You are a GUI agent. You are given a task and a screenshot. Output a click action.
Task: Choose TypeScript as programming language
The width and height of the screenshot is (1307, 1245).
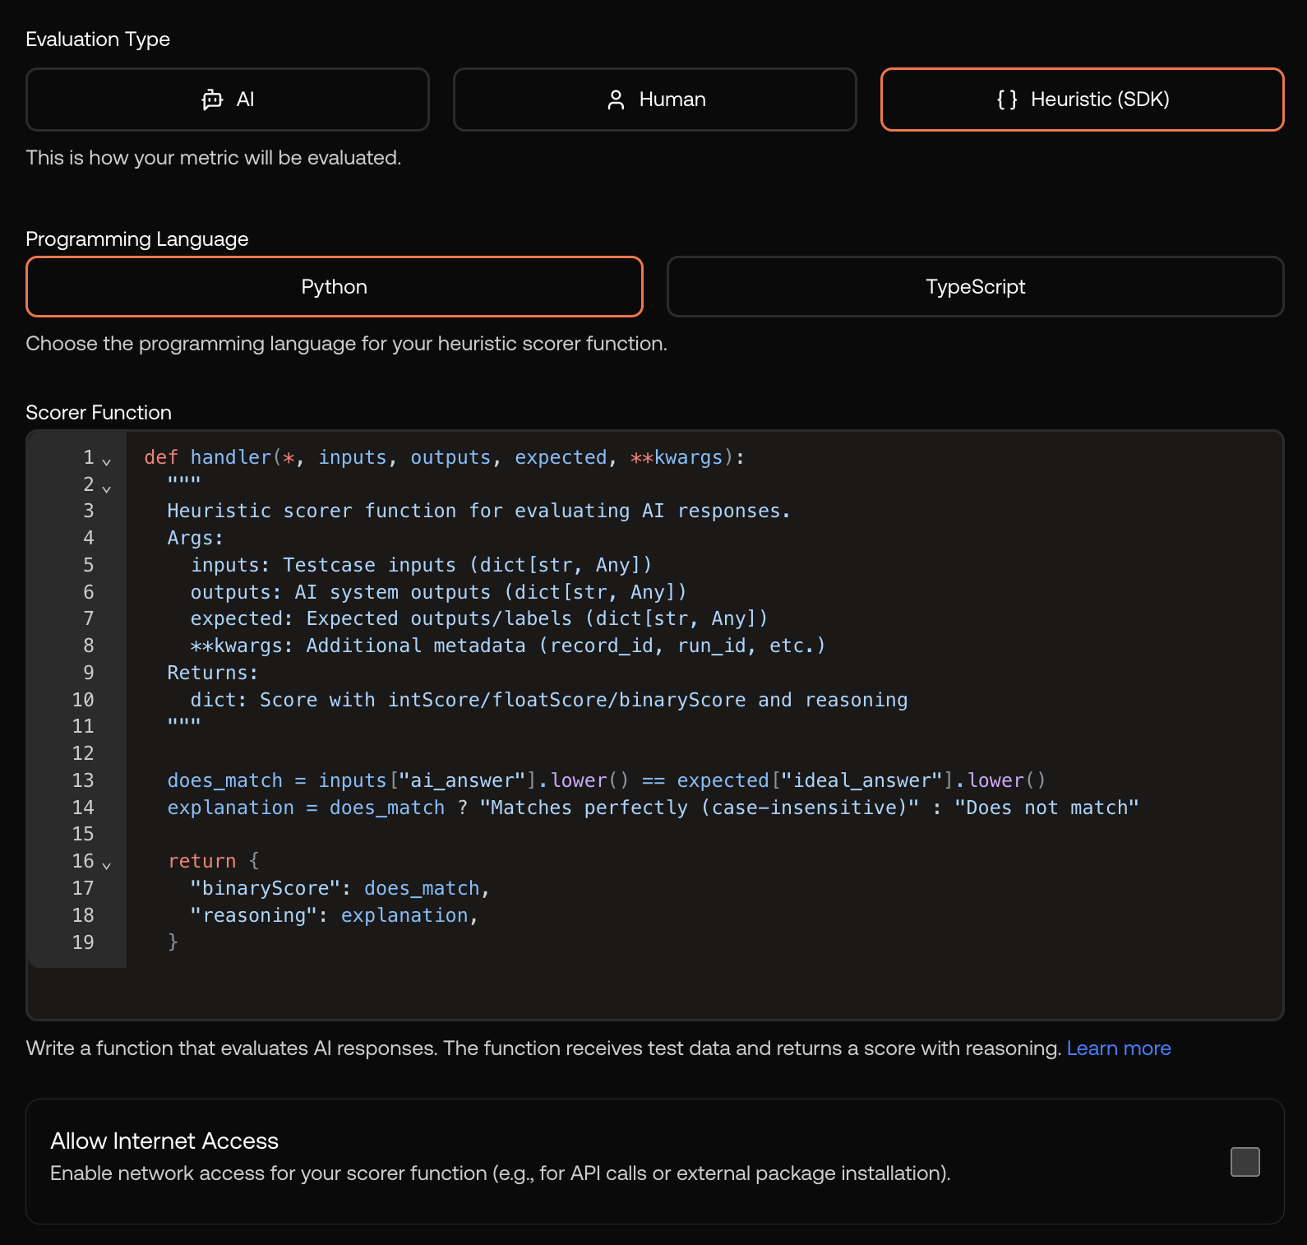point(976,287)
